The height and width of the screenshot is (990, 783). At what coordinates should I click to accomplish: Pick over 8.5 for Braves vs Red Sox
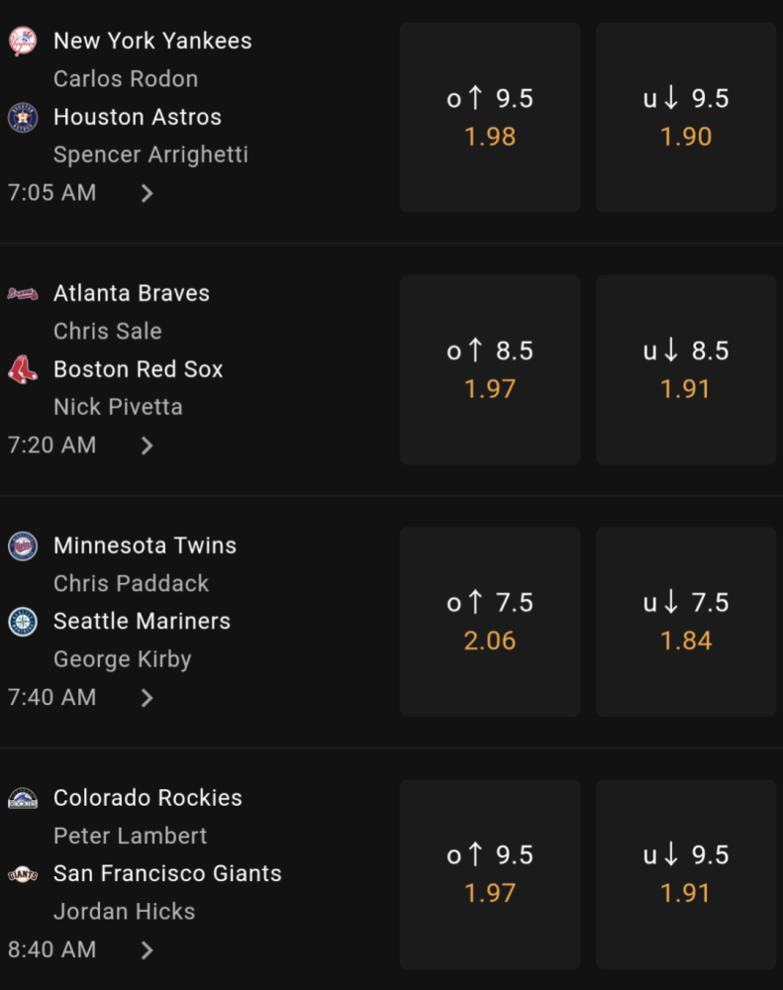[x=490, y=370]
